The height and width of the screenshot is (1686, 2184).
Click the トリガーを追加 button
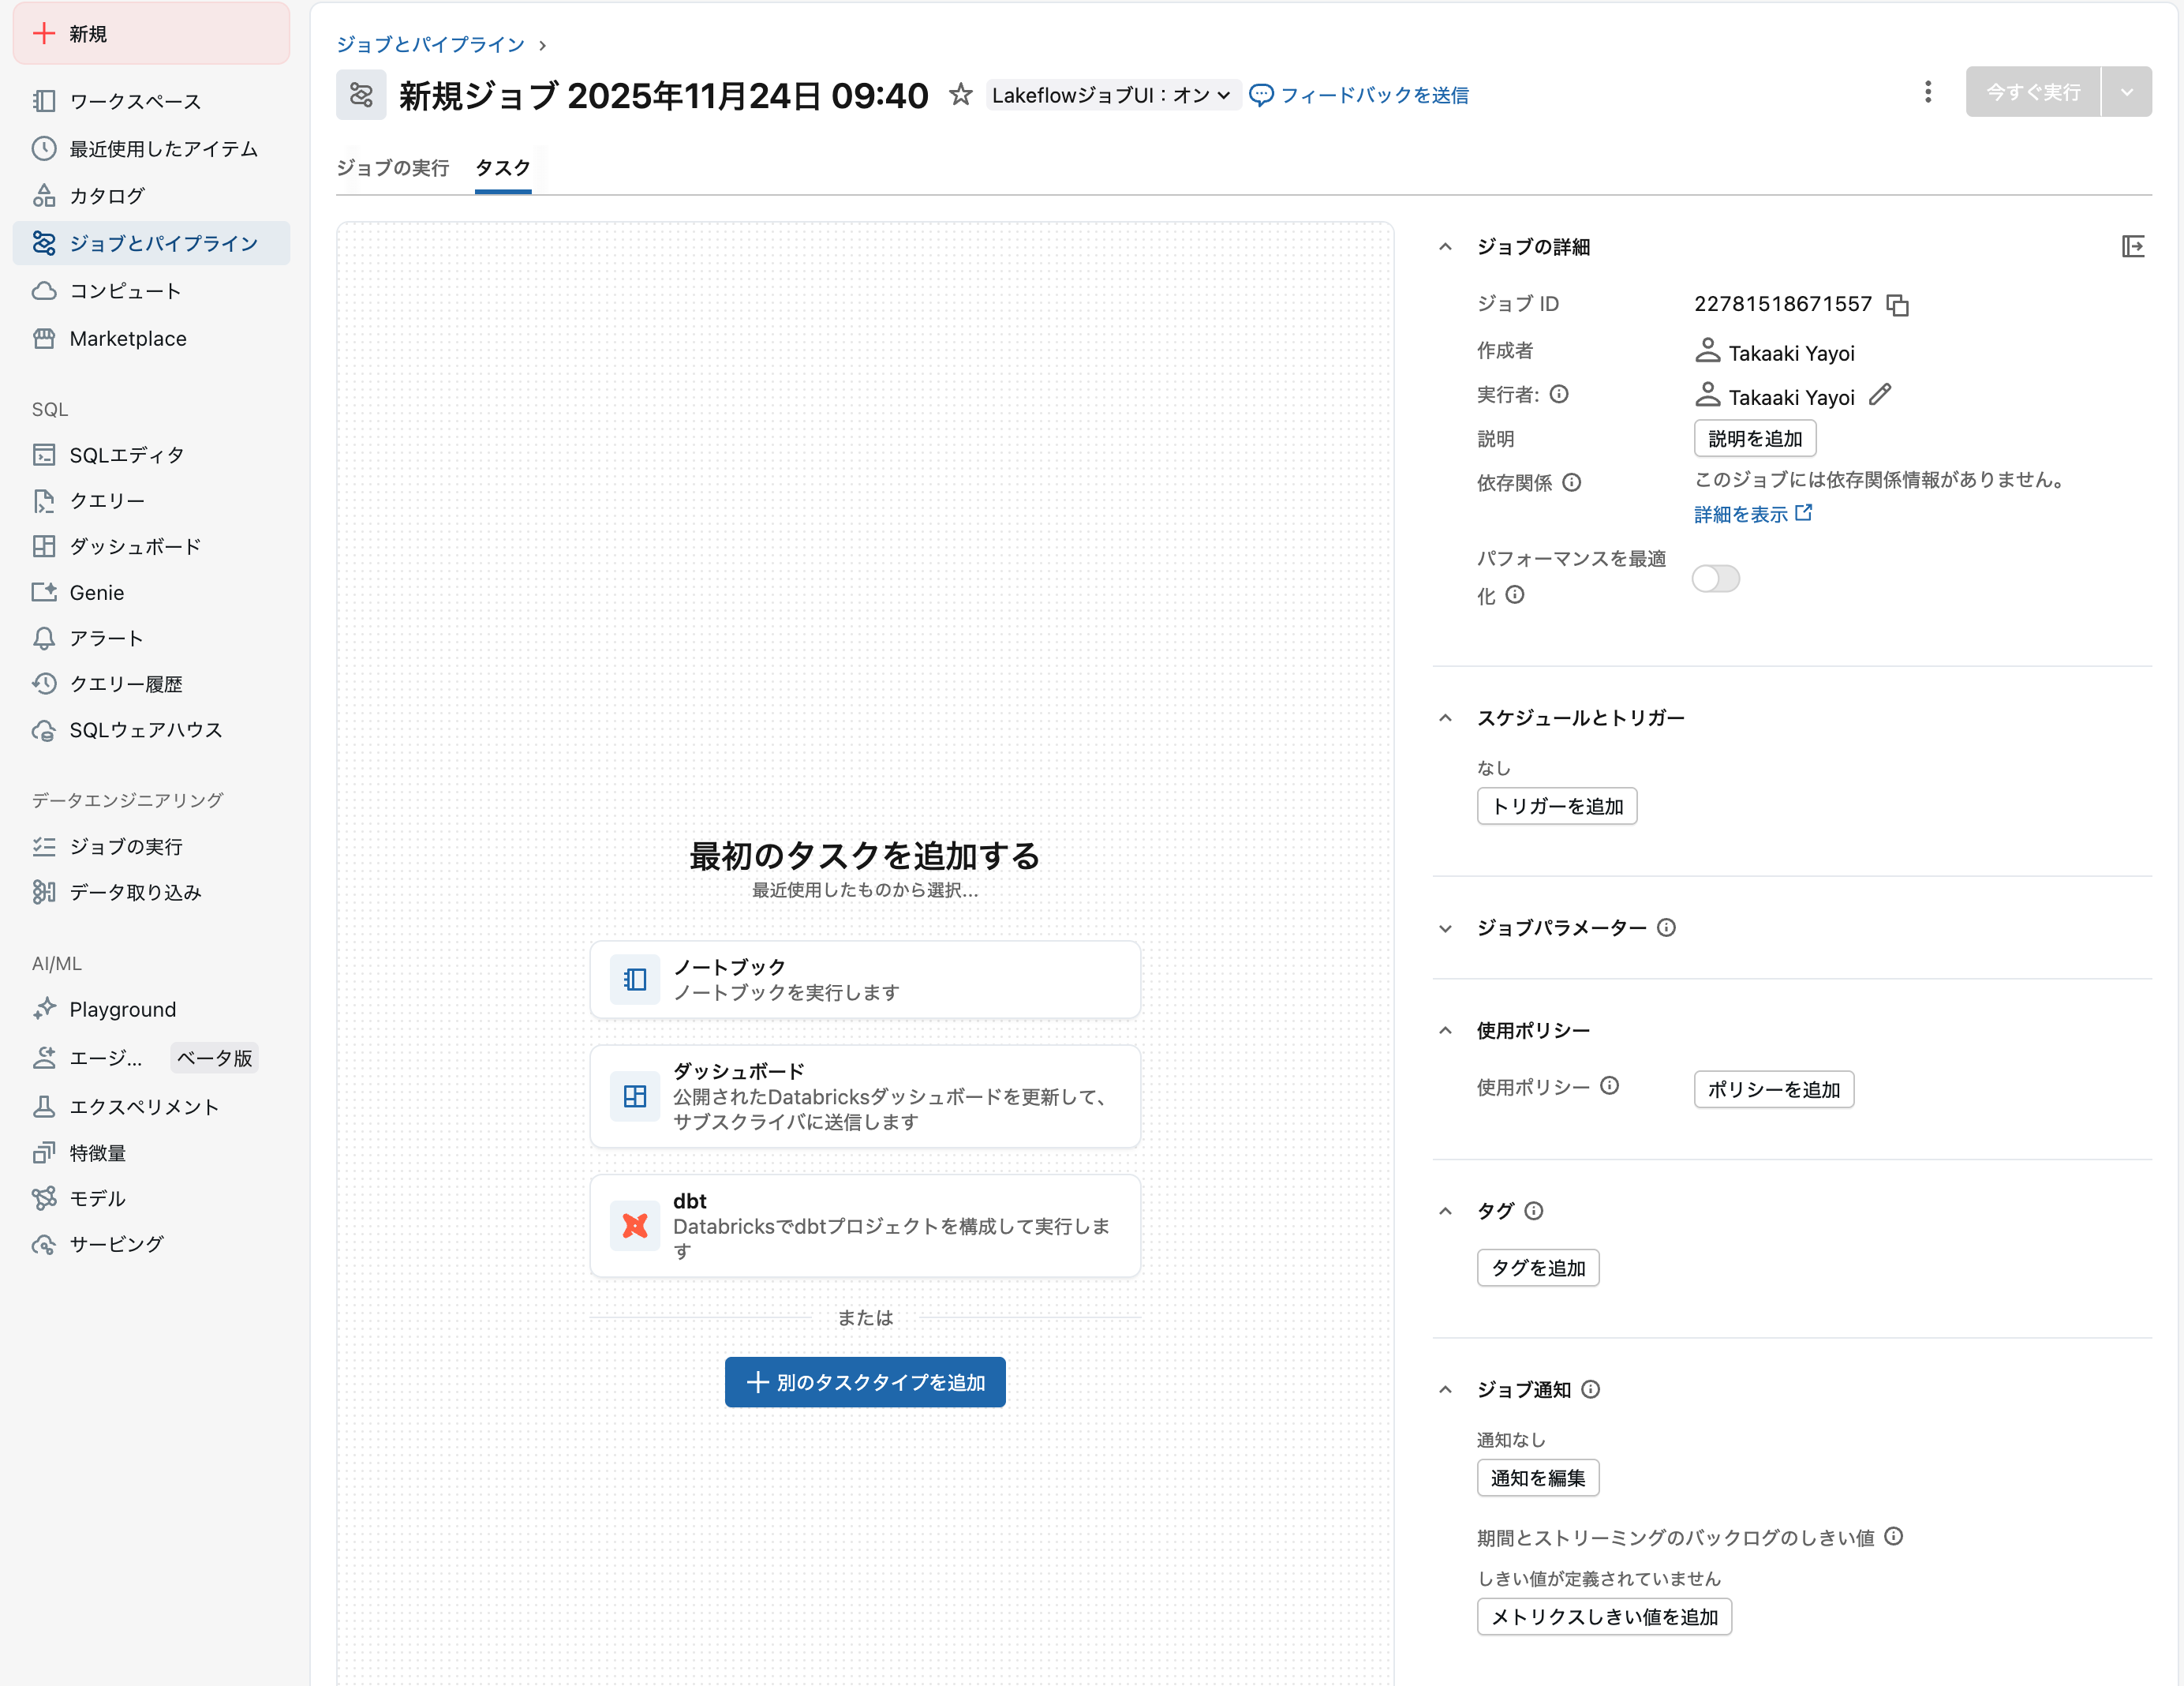click(x=1556, y=805)
